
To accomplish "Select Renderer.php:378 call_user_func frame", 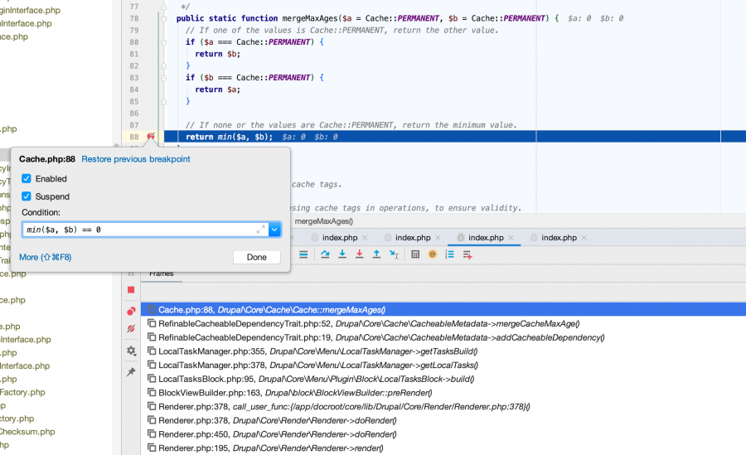I will click(x=443, y=406).
